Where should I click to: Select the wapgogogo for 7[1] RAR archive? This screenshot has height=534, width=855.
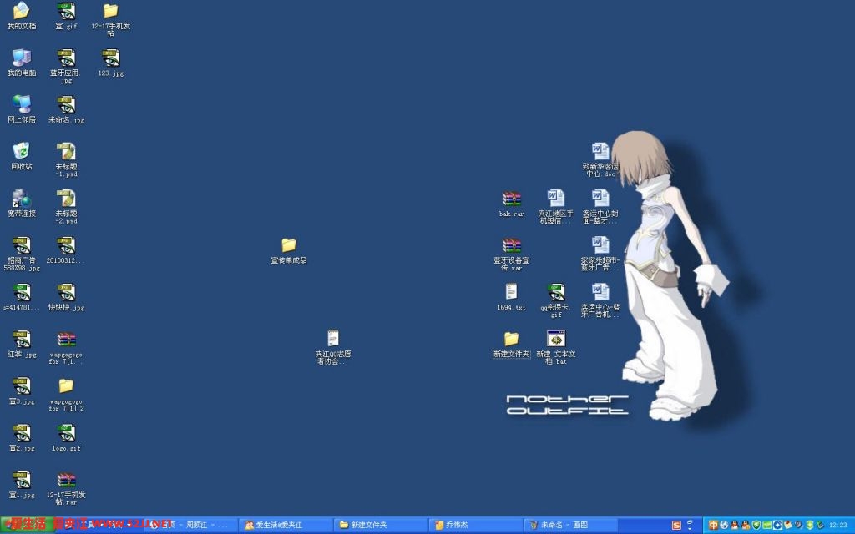[66, 347]
